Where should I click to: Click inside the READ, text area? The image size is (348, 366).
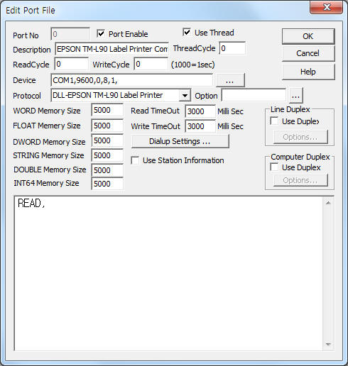pos(168,274)
